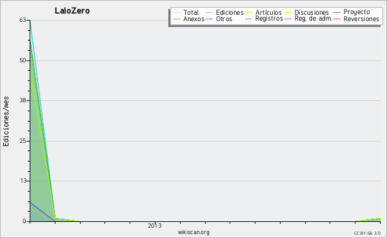The height and width of the screenshot is (238, 387).
Task: Open the wikiscan.org link
Action: click(x=193, y=232)
